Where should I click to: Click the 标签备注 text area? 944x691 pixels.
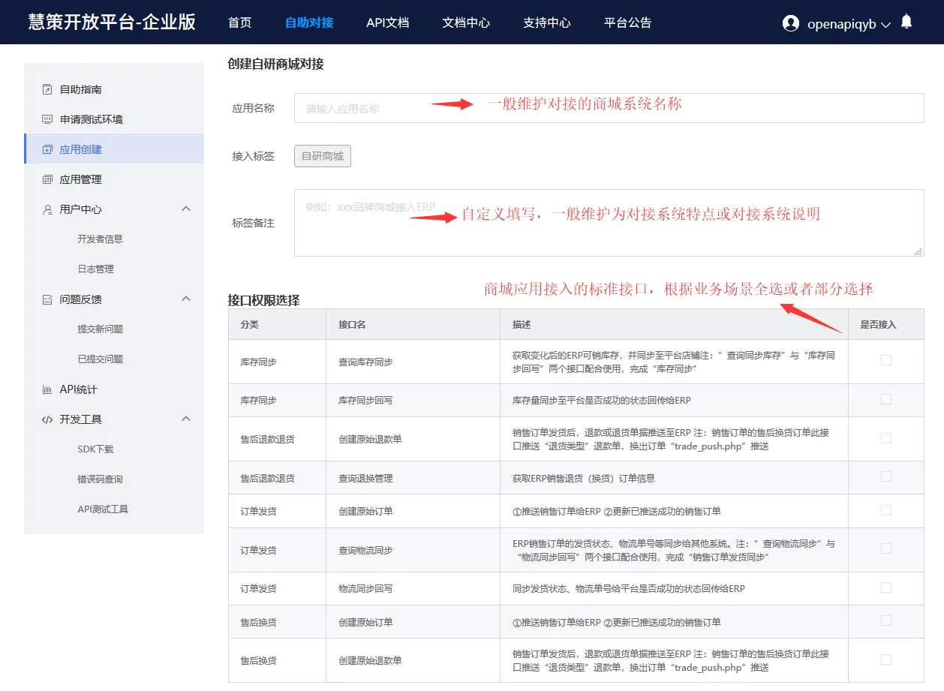pos(609,223)
